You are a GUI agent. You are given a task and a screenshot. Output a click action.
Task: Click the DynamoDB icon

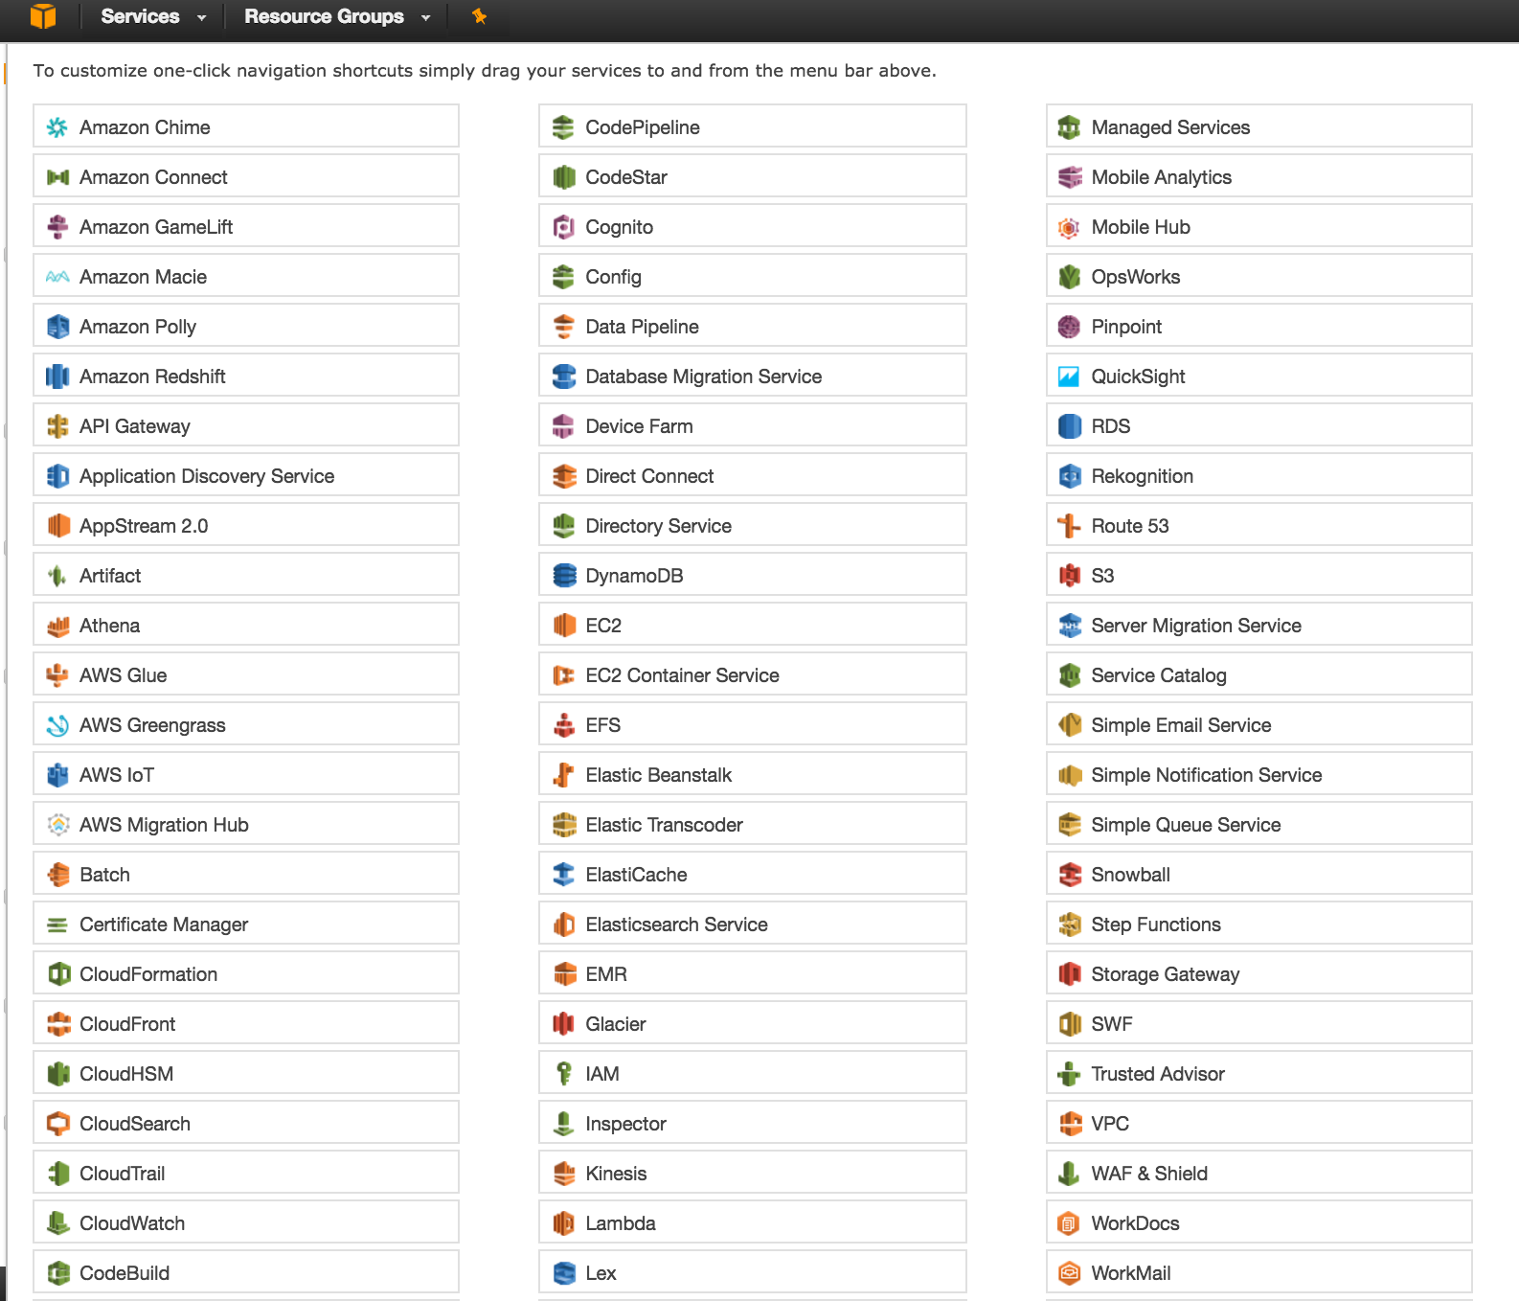563,576
